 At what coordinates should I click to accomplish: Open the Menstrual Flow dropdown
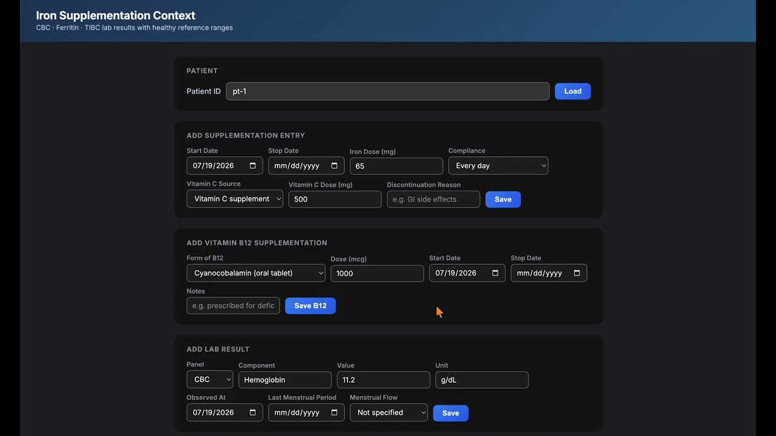click(x=389, y=412)
